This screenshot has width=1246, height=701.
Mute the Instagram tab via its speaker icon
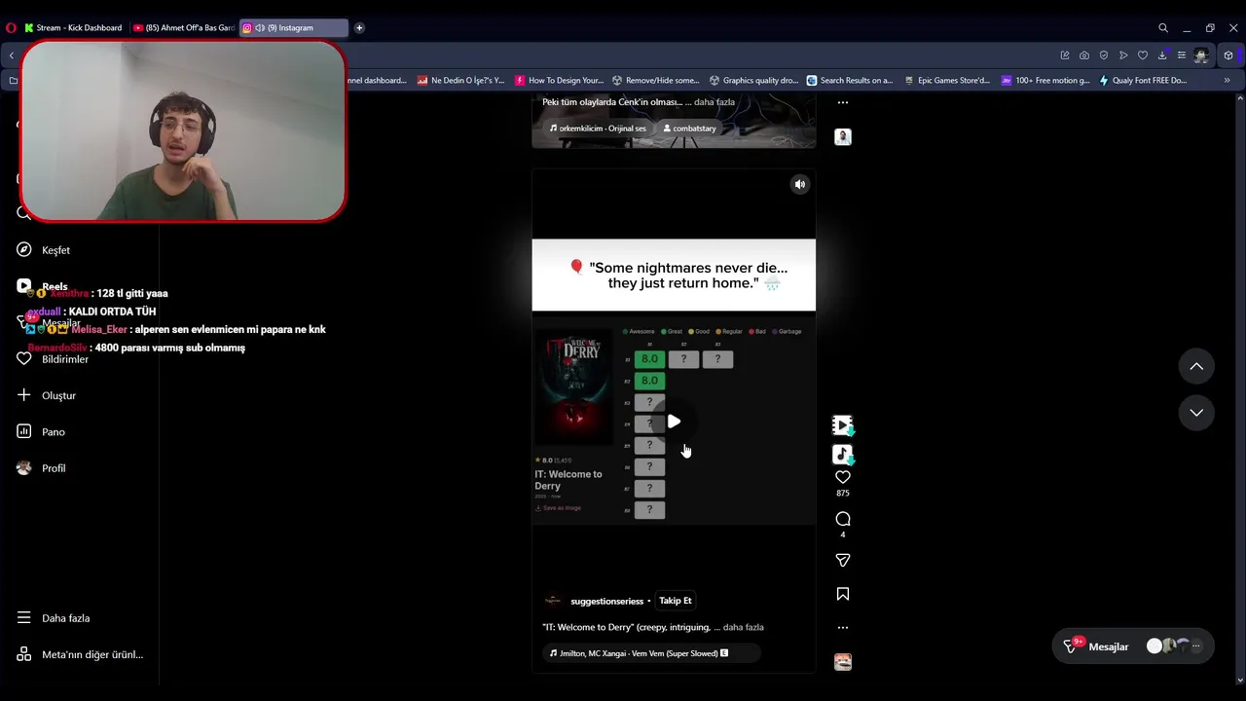260,28
